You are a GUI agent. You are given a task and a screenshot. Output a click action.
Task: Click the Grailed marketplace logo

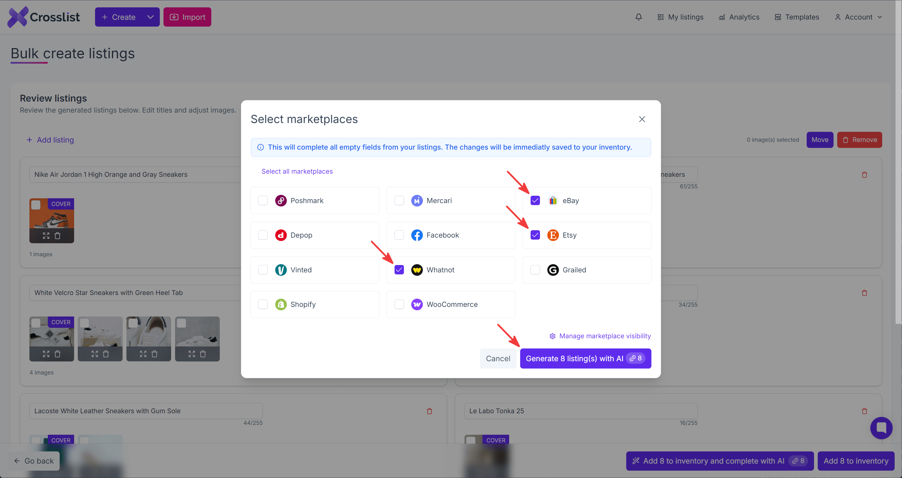(x=553, y=270)
